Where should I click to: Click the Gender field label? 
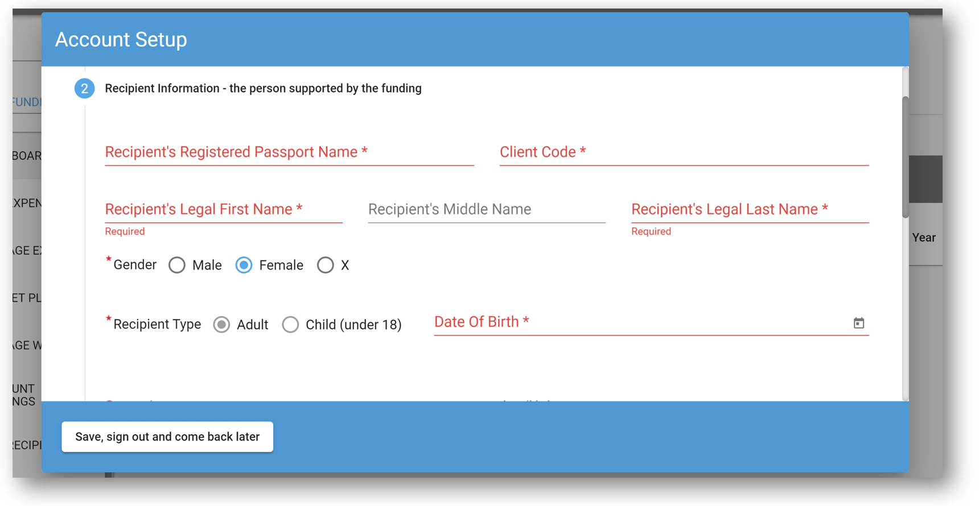click(134, 265)
